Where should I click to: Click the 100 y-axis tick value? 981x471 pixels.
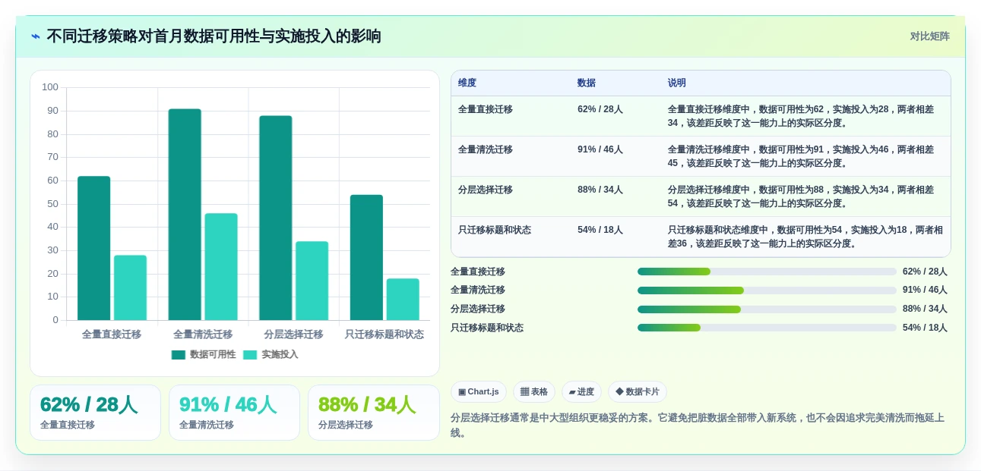click(x=50, y=87)
